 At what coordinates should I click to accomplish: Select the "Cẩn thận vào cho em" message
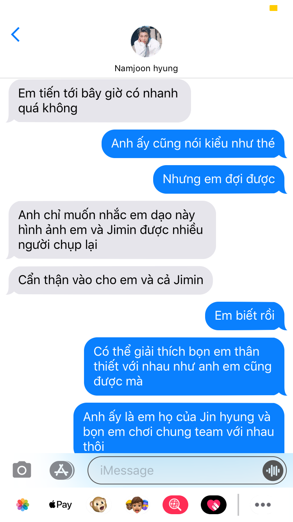point(111,280)
